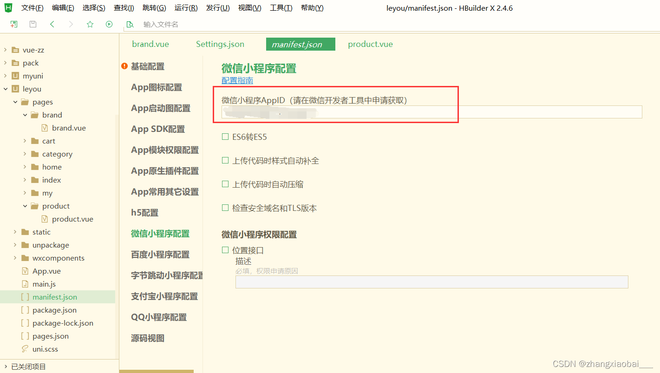Click the pack project icon
Viewport: 660px width, 373px height.
tap(15, 63)
